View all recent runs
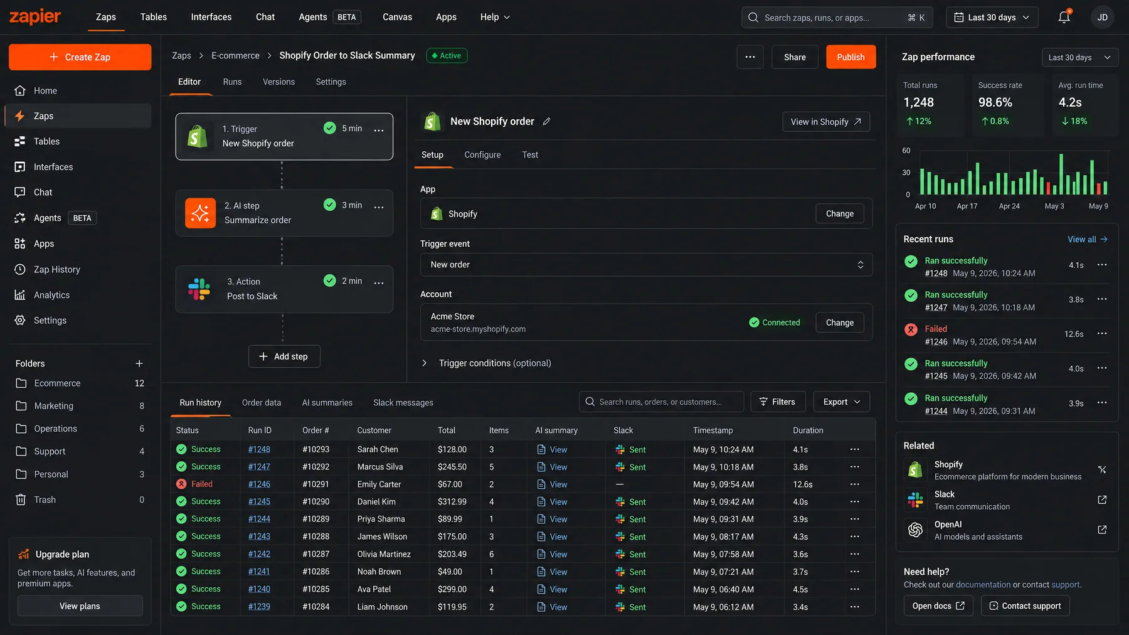 tap(1088, 239)
